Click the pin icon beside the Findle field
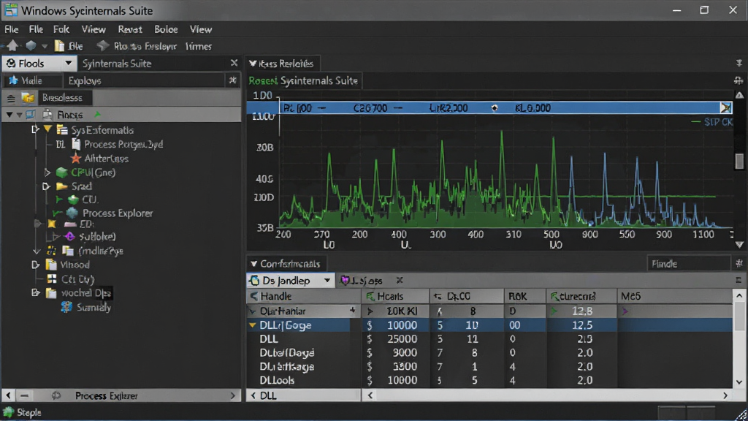 (739, 263)
